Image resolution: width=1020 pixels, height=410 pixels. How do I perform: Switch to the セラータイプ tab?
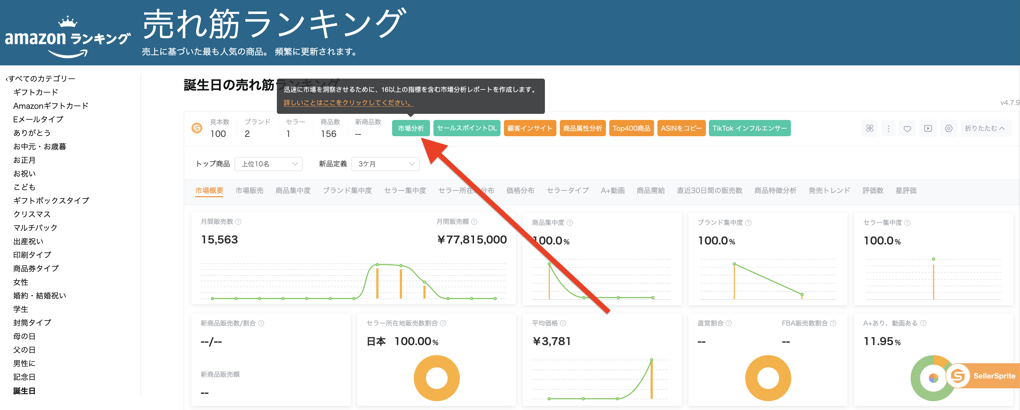[567, 190]
